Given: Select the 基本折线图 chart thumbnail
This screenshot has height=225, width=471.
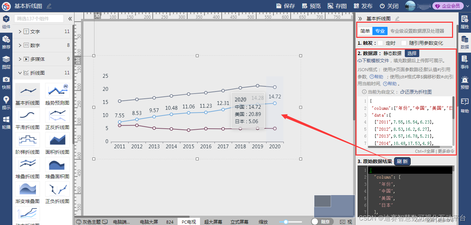Looking at the screenshot, I should [x=28, y=90].
